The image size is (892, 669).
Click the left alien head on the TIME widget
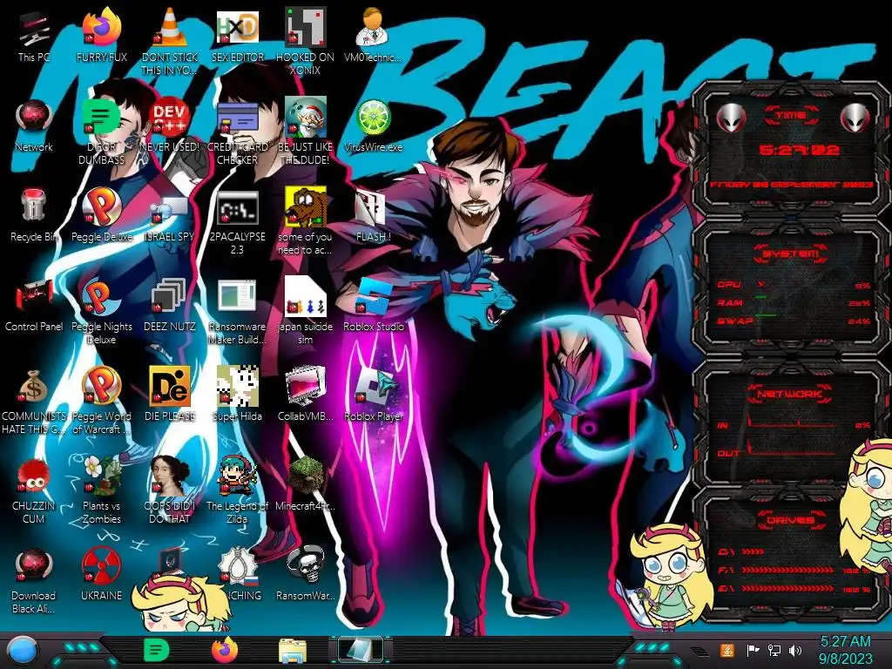[x=732, y=118]
